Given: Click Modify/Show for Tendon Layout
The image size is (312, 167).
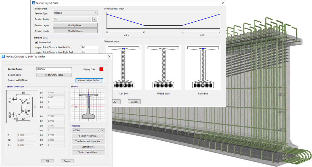Looking at the screenshot, I should [75, 25].
